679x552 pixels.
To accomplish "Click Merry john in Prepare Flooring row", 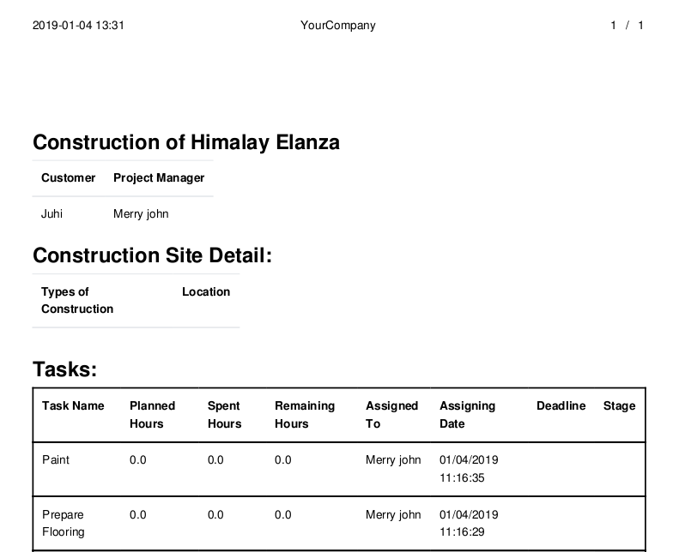I will [393, 515].
